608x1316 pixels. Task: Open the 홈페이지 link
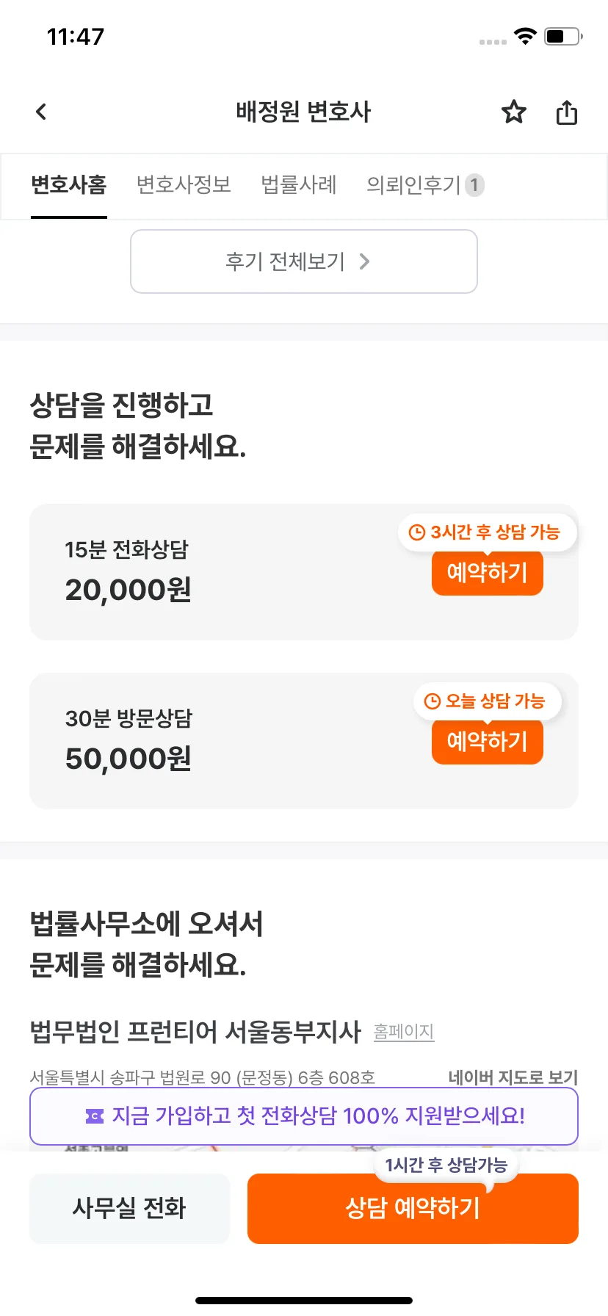pyautogui.click(x=404, y=1032)
